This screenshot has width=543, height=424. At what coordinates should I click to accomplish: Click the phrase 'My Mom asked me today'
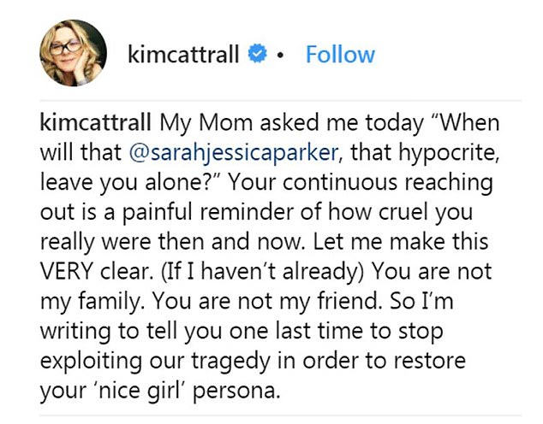point(291,123)
